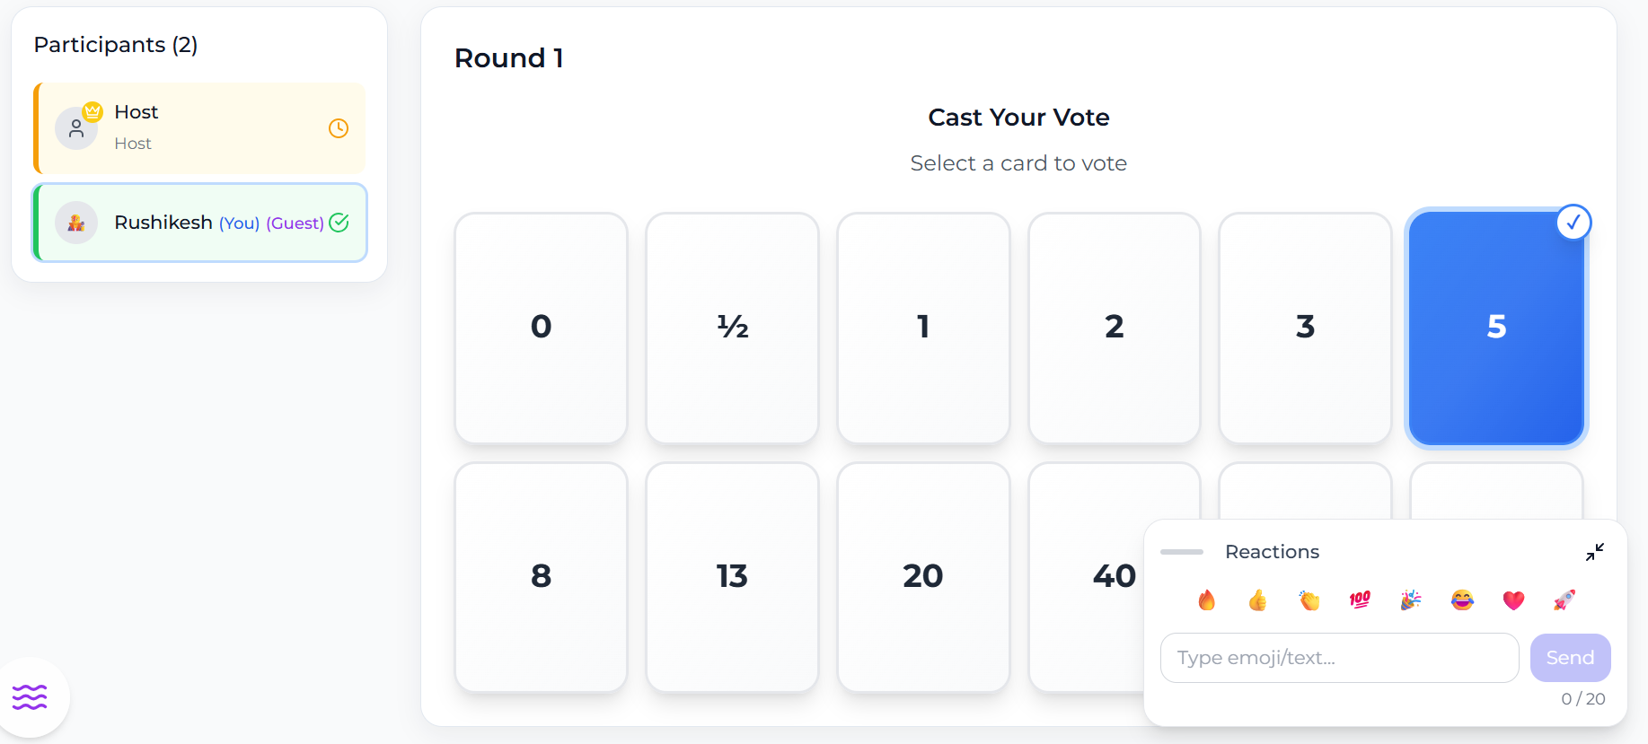Image resolution: width=1648 pixels, height=744 pixels.
Task: Send the clapping hands reaction
Action: click(1309, 600)
